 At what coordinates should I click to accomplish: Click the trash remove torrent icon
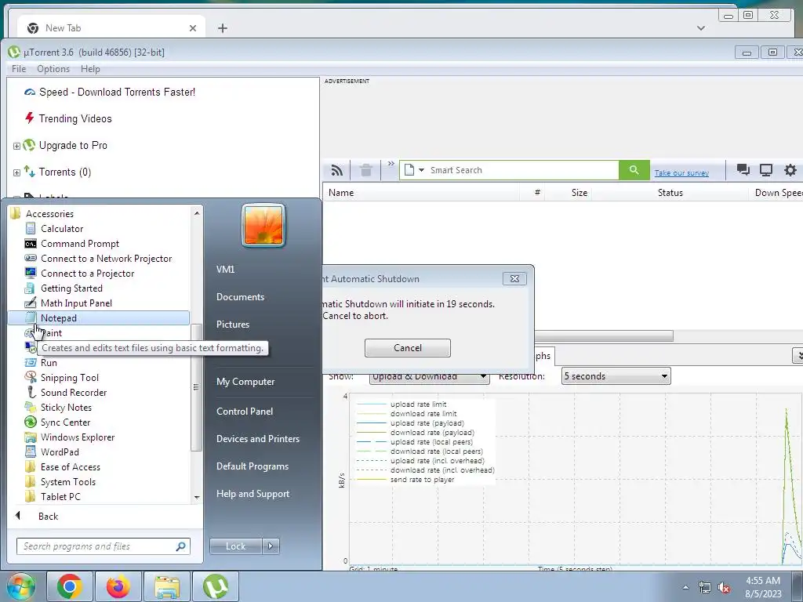[x=365, y=170]
